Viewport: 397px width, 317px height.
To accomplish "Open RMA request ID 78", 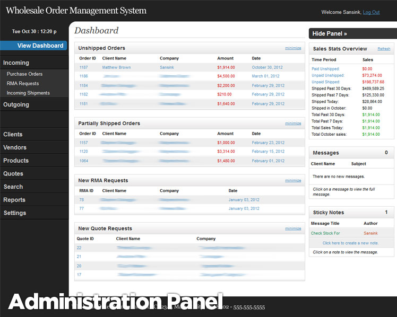I will pos(82,200).
